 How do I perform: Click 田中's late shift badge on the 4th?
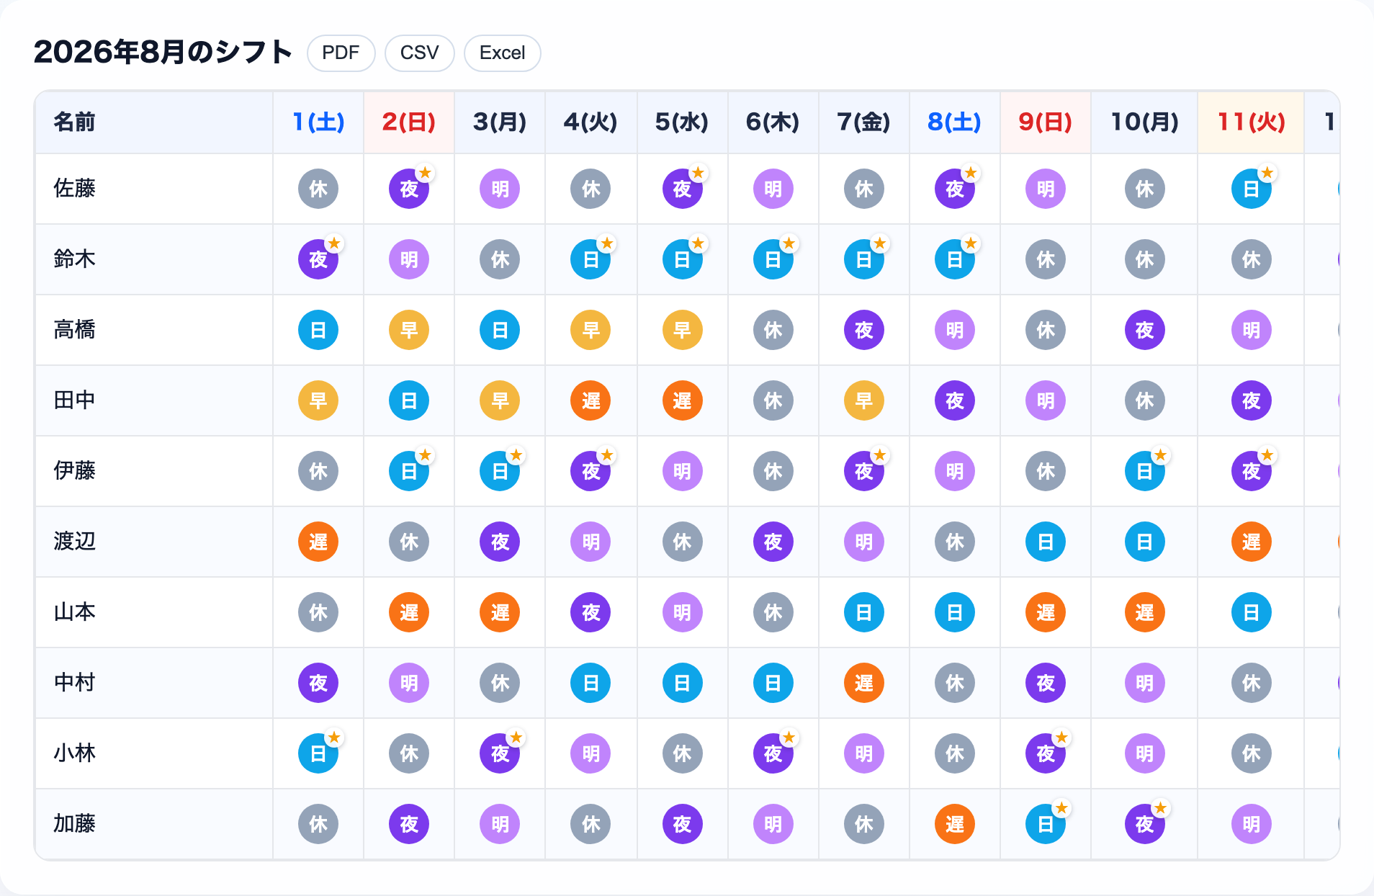click(x=591, y=400)
